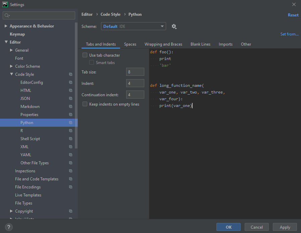Click the copy icon beside Inspections

pyautogui.click(x=71, y=171)
